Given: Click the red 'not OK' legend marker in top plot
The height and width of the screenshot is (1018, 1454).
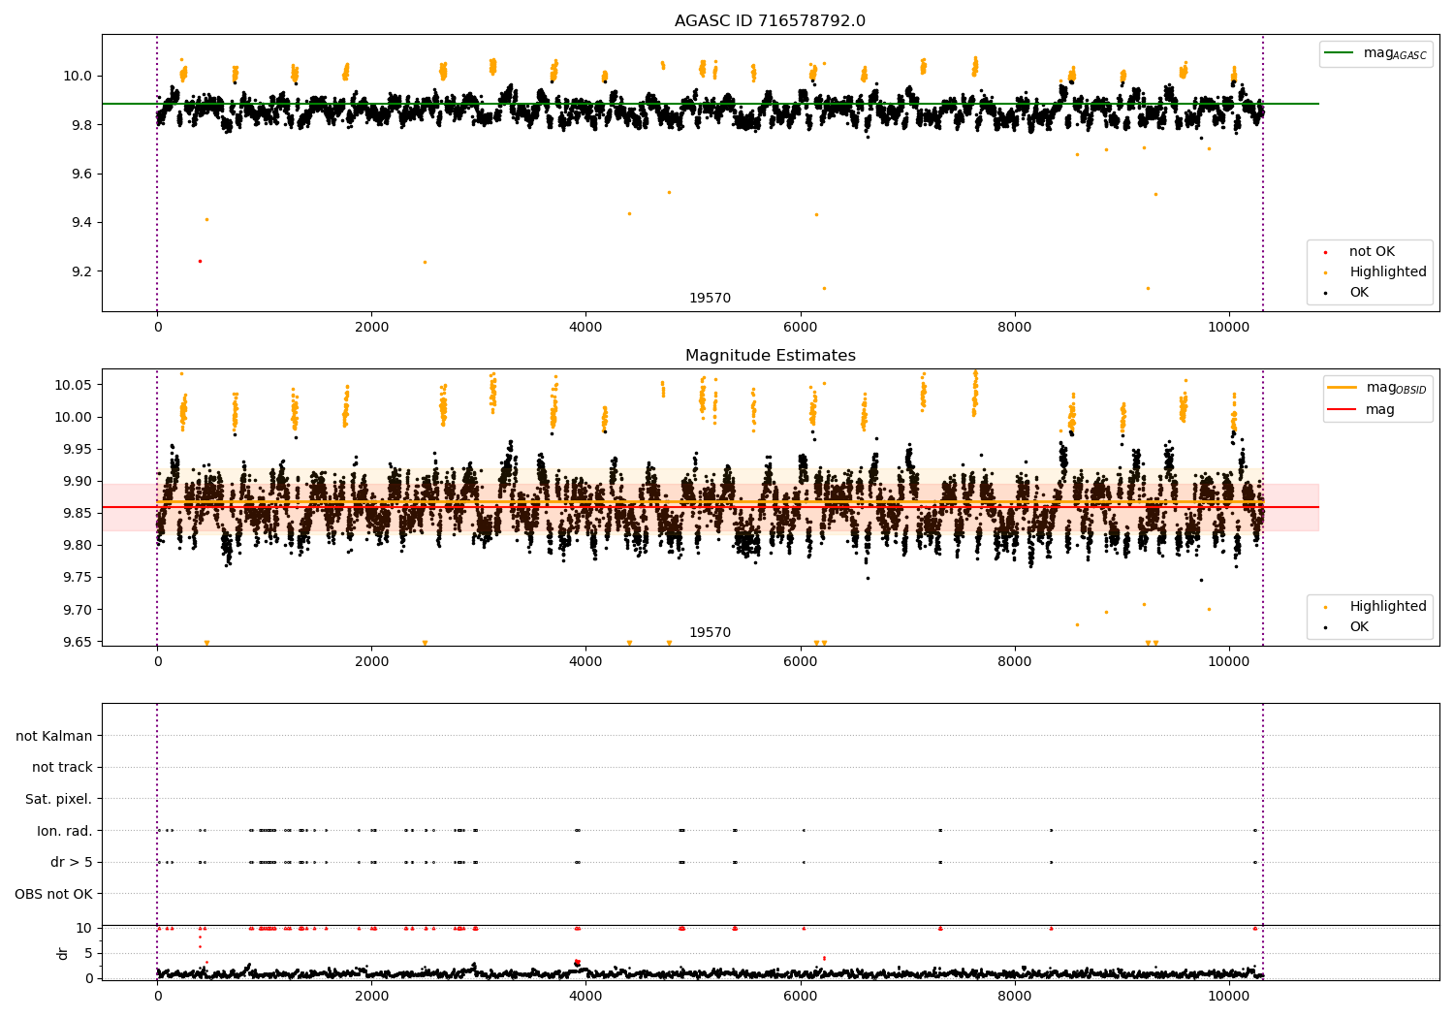Looking at the screenshot, I should [x=1326, y=252].
